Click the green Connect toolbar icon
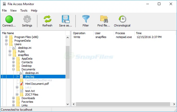Image resolution: width=177 pixels, height=112 pixels. (9, 19)
